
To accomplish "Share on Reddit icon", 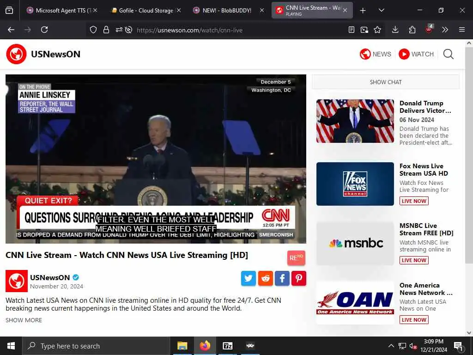I will pyautogui.click(x=265, y=278).
